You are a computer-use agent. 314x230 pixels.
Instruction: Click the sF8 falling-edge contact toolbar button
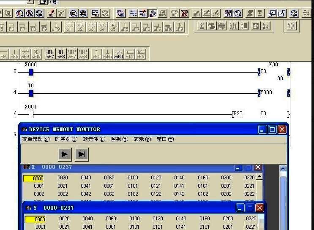[x=61, y=54]
